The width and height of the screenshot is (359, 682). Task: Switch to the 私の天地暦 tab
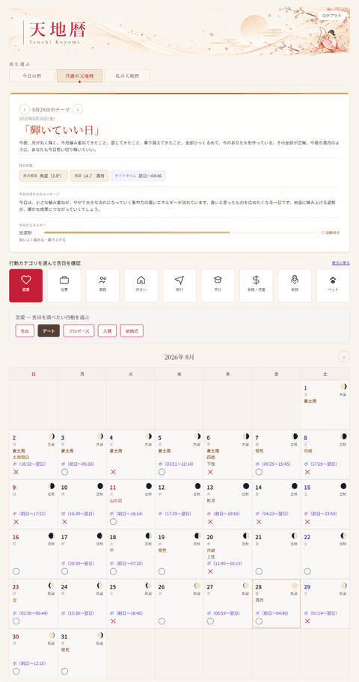[127, 76]
